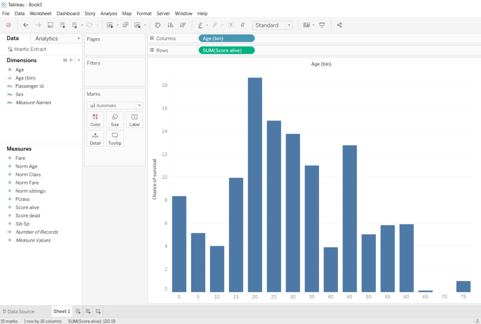Image resolution: width=481 pixels, height=324 pixels.
Task: Open the Dimensions pane options menu
Action: coord(78,60)
